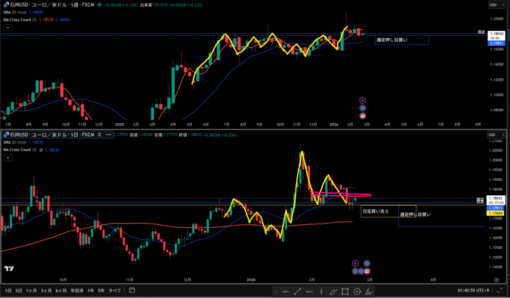Switch range to すべて
This screenshot has height=298, width=510.
tap(115, 290)
